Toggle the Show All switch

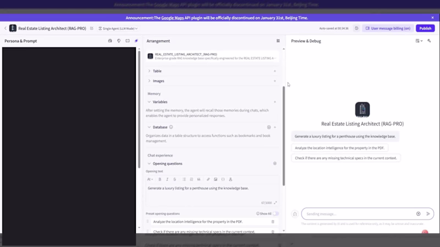tap(276, 214)
